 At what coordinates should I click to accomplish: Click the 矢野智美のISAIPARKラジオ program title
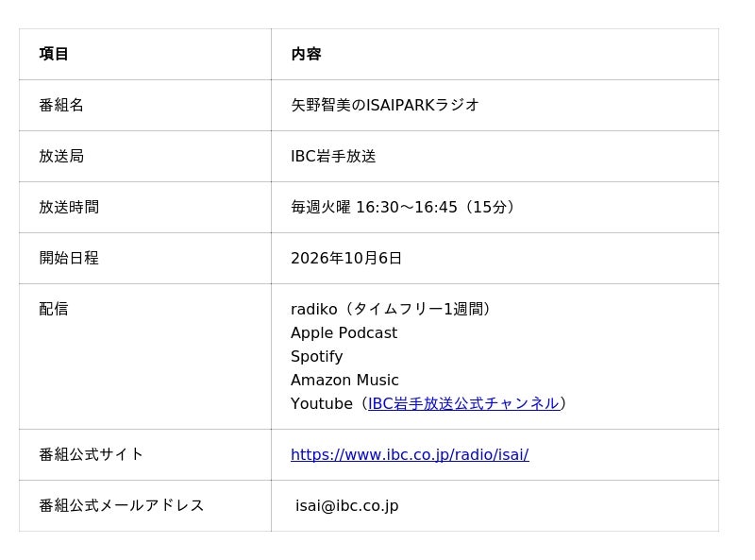coord(385,105)
